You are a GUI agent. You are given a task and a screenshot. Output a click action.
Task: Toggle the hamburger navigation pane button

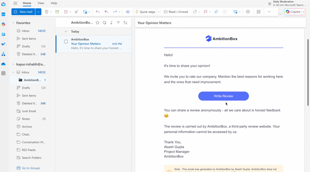[15, 3]
